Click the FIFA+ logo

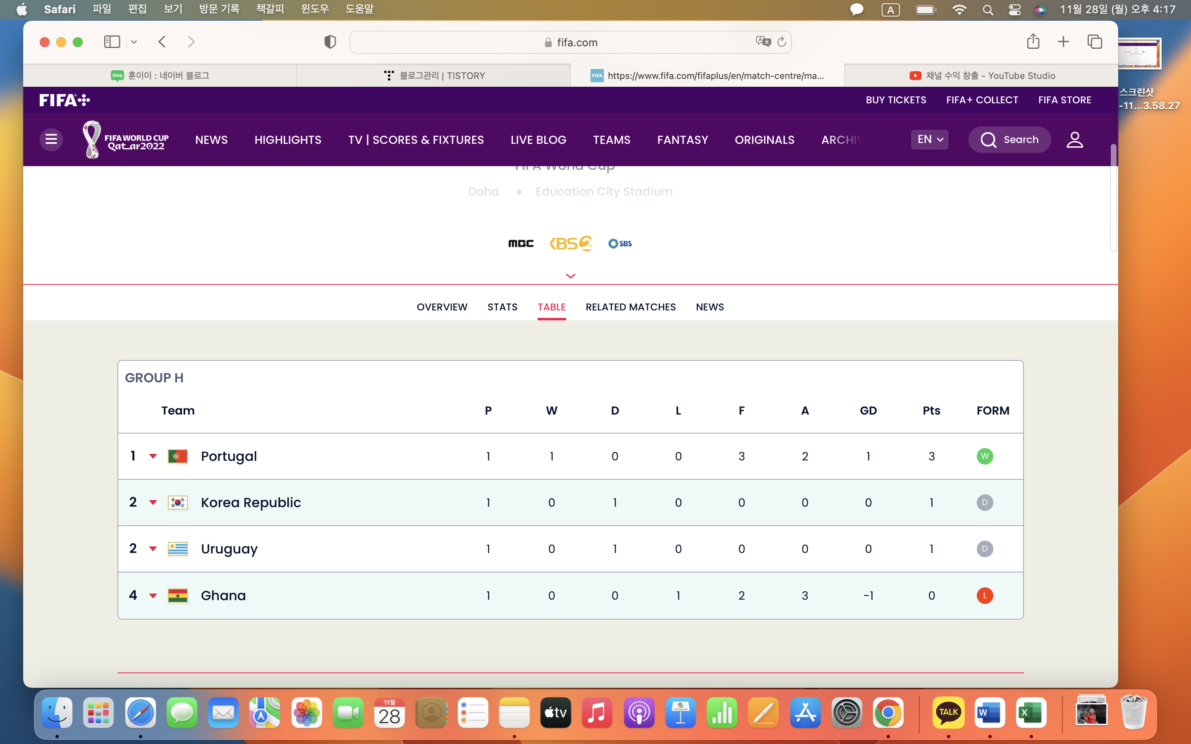coord(65,100)
